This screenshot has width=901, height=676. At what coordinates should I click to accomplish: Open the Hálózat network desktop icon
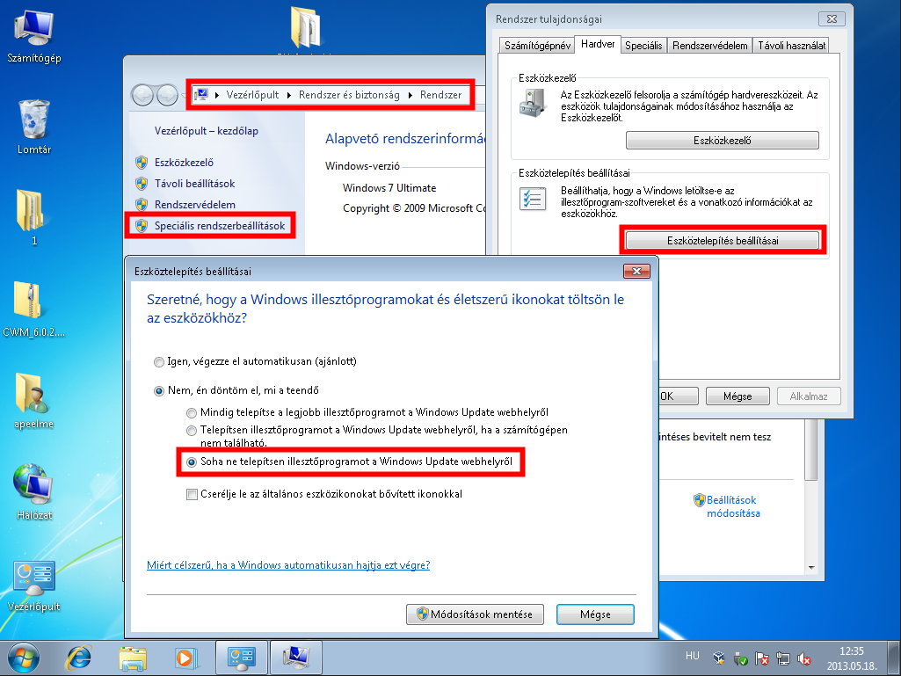pyautogui.click(x=34, y=491)
